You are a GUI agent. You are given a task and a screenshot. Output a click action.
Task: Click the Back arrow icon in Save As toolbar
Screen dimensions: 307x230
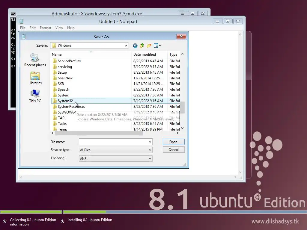click(x=135, y=46)
